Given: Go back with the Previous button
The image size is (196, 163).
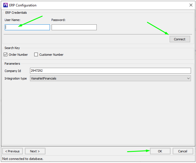Looking at the screenshot, I should point(13,151).
